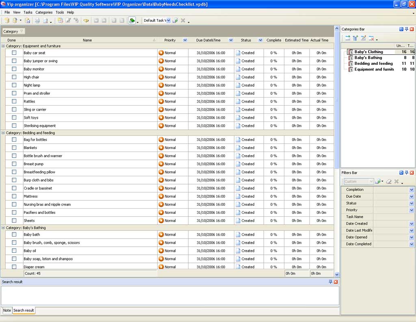Click the eraser clear-filter icon in Filters Bar

[389, 181]
